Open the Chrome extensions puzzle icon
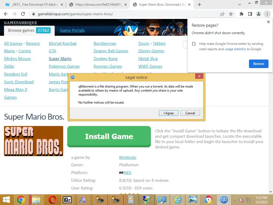The image size is (273, 205). click(x=242, y=14)
